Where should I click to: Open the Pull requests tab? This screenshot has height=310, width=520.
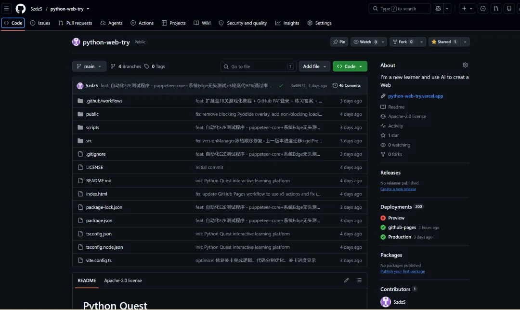coord(75,23)
